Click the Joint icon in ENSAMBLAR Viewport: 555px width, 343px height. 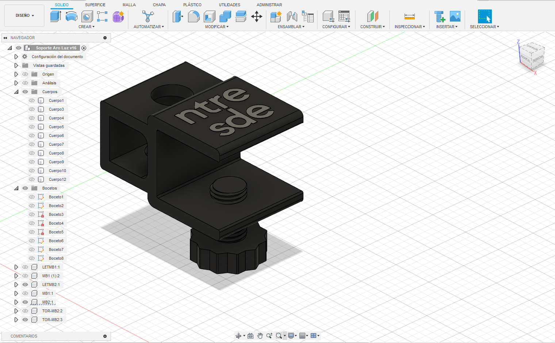(x=292, y=16)
